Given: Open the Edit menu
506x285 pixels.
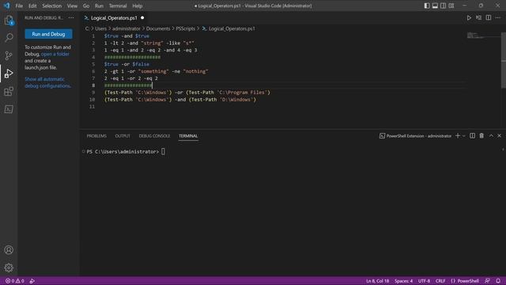Looking at the screenshot, I should point(32,6).
